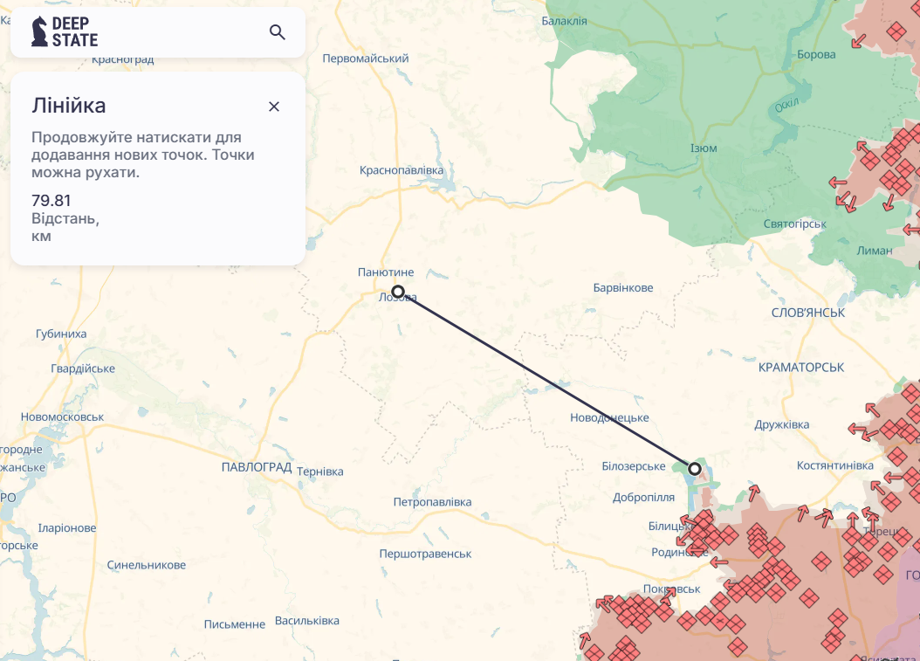The width and height of the screenshot is (920, 661).
Task: Click the 79.81 distance value
Action: pyautogui.click(x=51, y=201)
